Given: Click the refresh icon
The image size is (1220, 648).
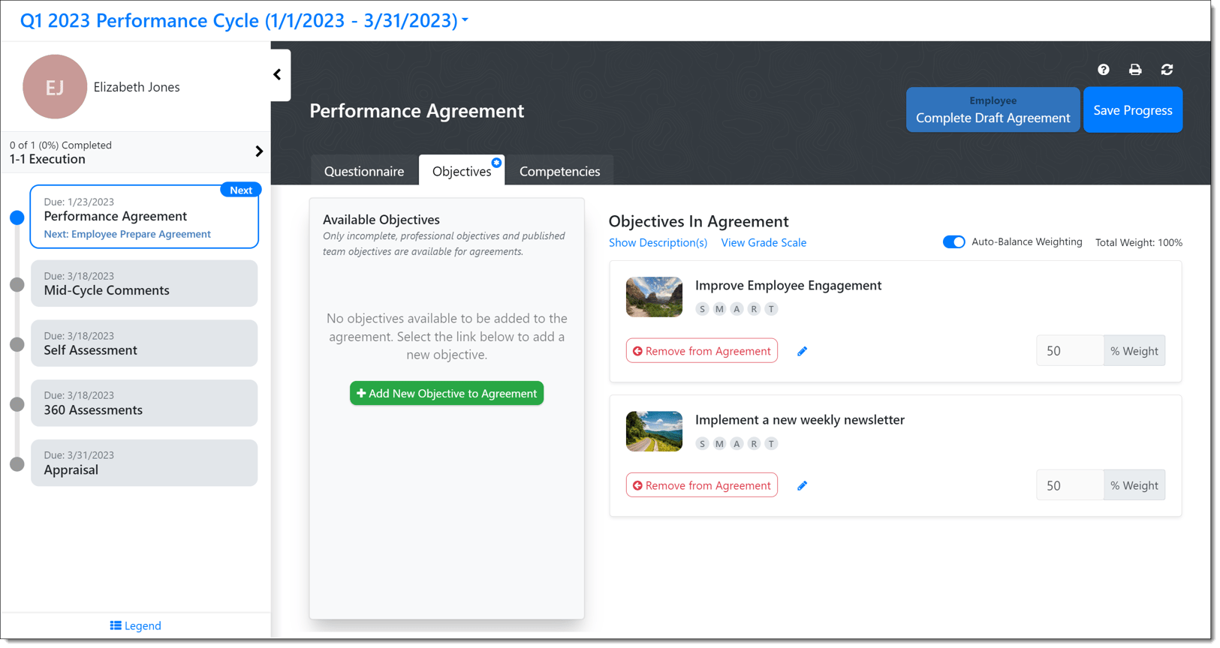Looking at the screenshot, I should (x=1167, y=70).
